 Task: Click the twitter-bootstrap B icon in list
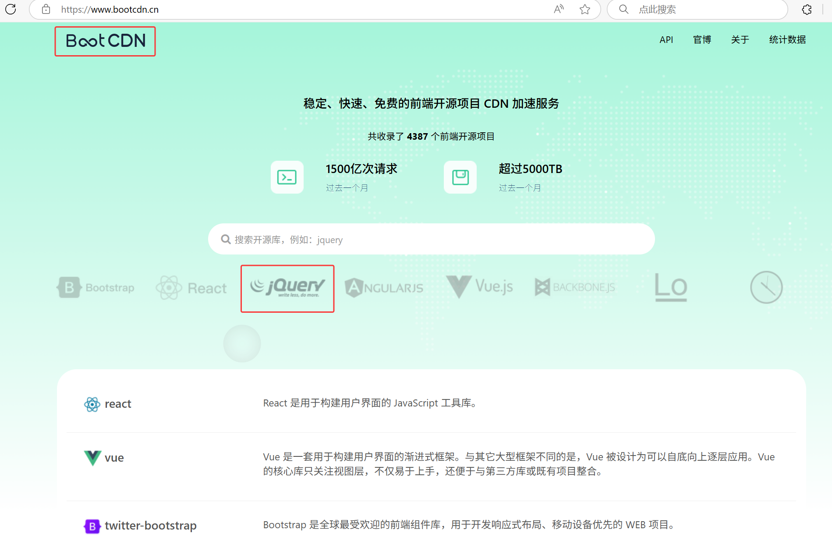(92, 526)
